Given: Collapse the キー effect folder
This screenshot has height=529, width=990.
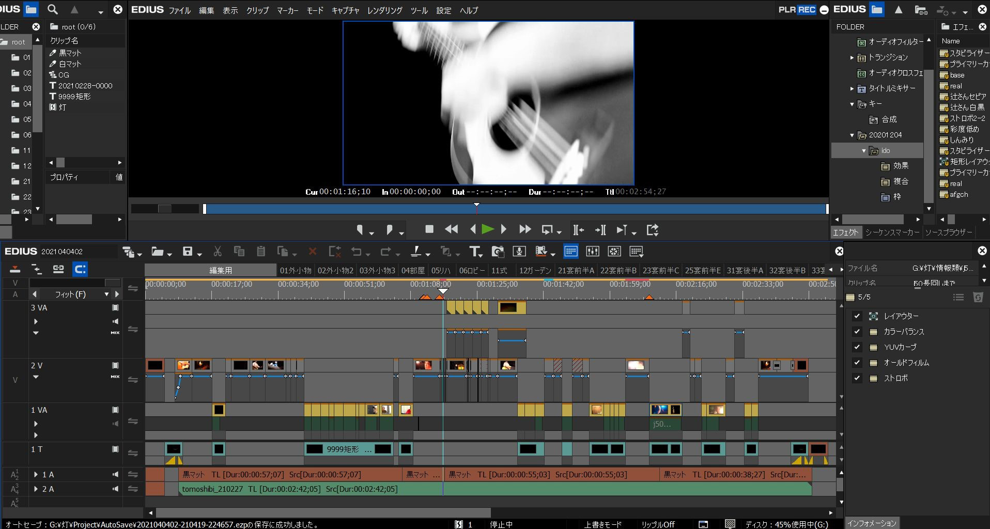Looking at the screenshot, I should (852, 104).
